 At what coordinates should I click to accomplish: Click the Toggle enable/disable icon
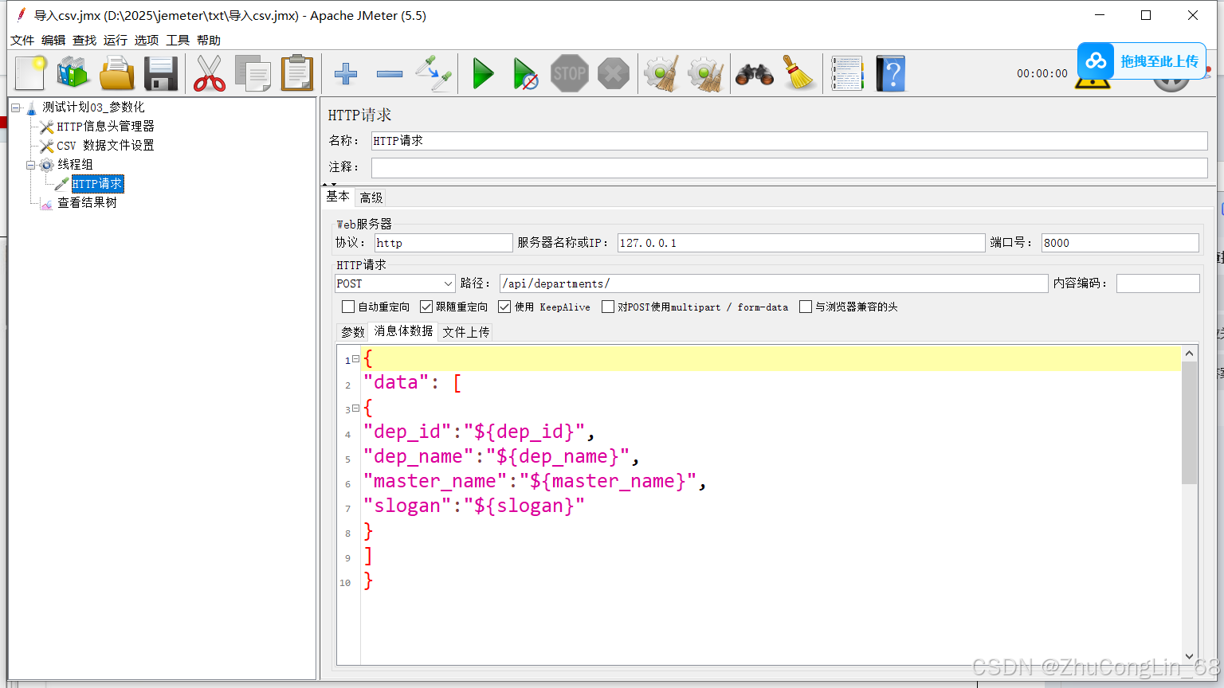[x=434, y=73]
